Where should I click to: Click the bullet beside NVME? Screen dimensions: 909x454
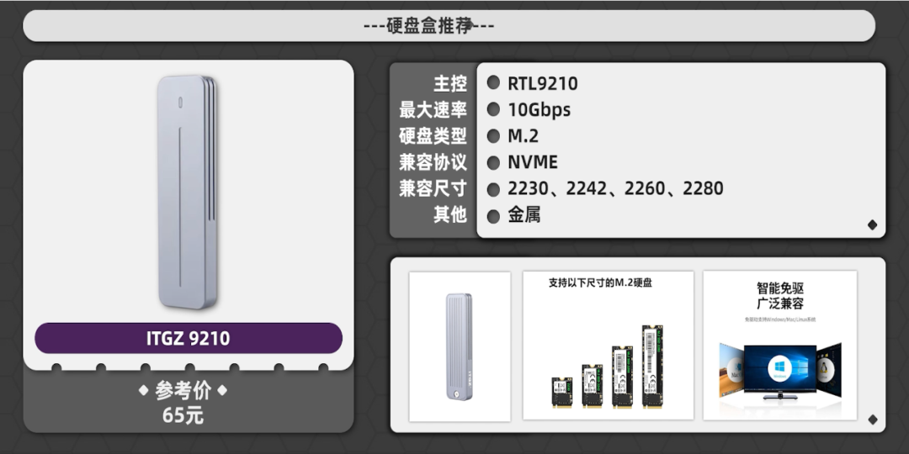(493, 163)
